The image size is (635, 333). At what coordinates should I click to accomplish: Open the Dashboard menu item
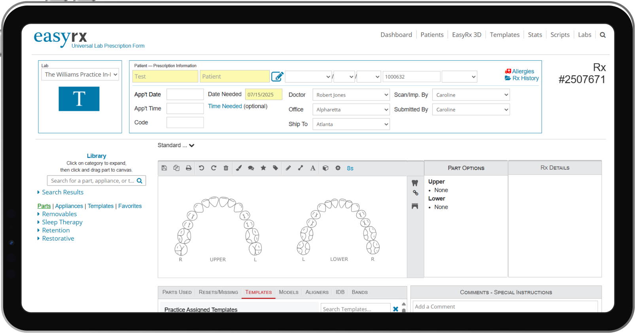pyautogui.click(x=396, y=35)
